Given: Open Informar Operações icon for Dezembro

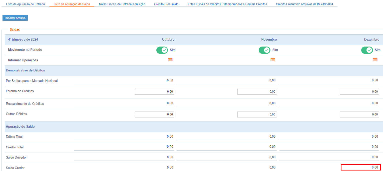Looking at the screenshot, I should (375, 59).
